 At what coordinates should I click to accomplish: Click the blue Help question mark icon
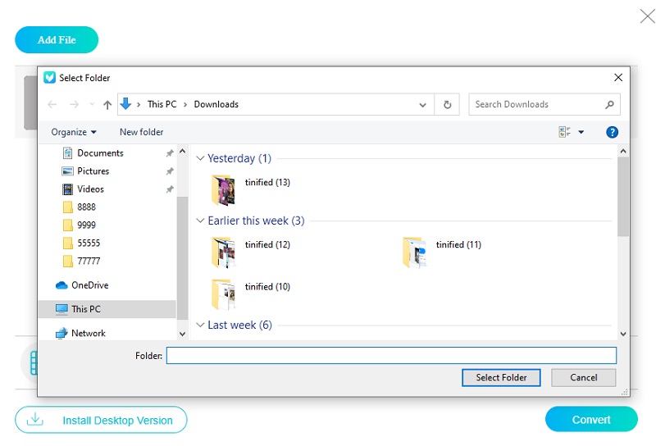click(612, 132)
